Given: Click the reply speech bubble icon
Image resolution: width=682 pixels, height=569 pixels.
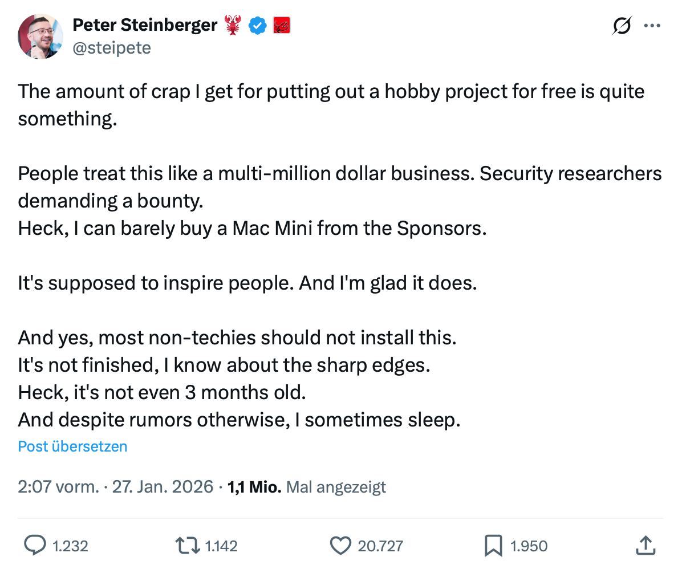Looking at the screenshot, I should [35, 546].
